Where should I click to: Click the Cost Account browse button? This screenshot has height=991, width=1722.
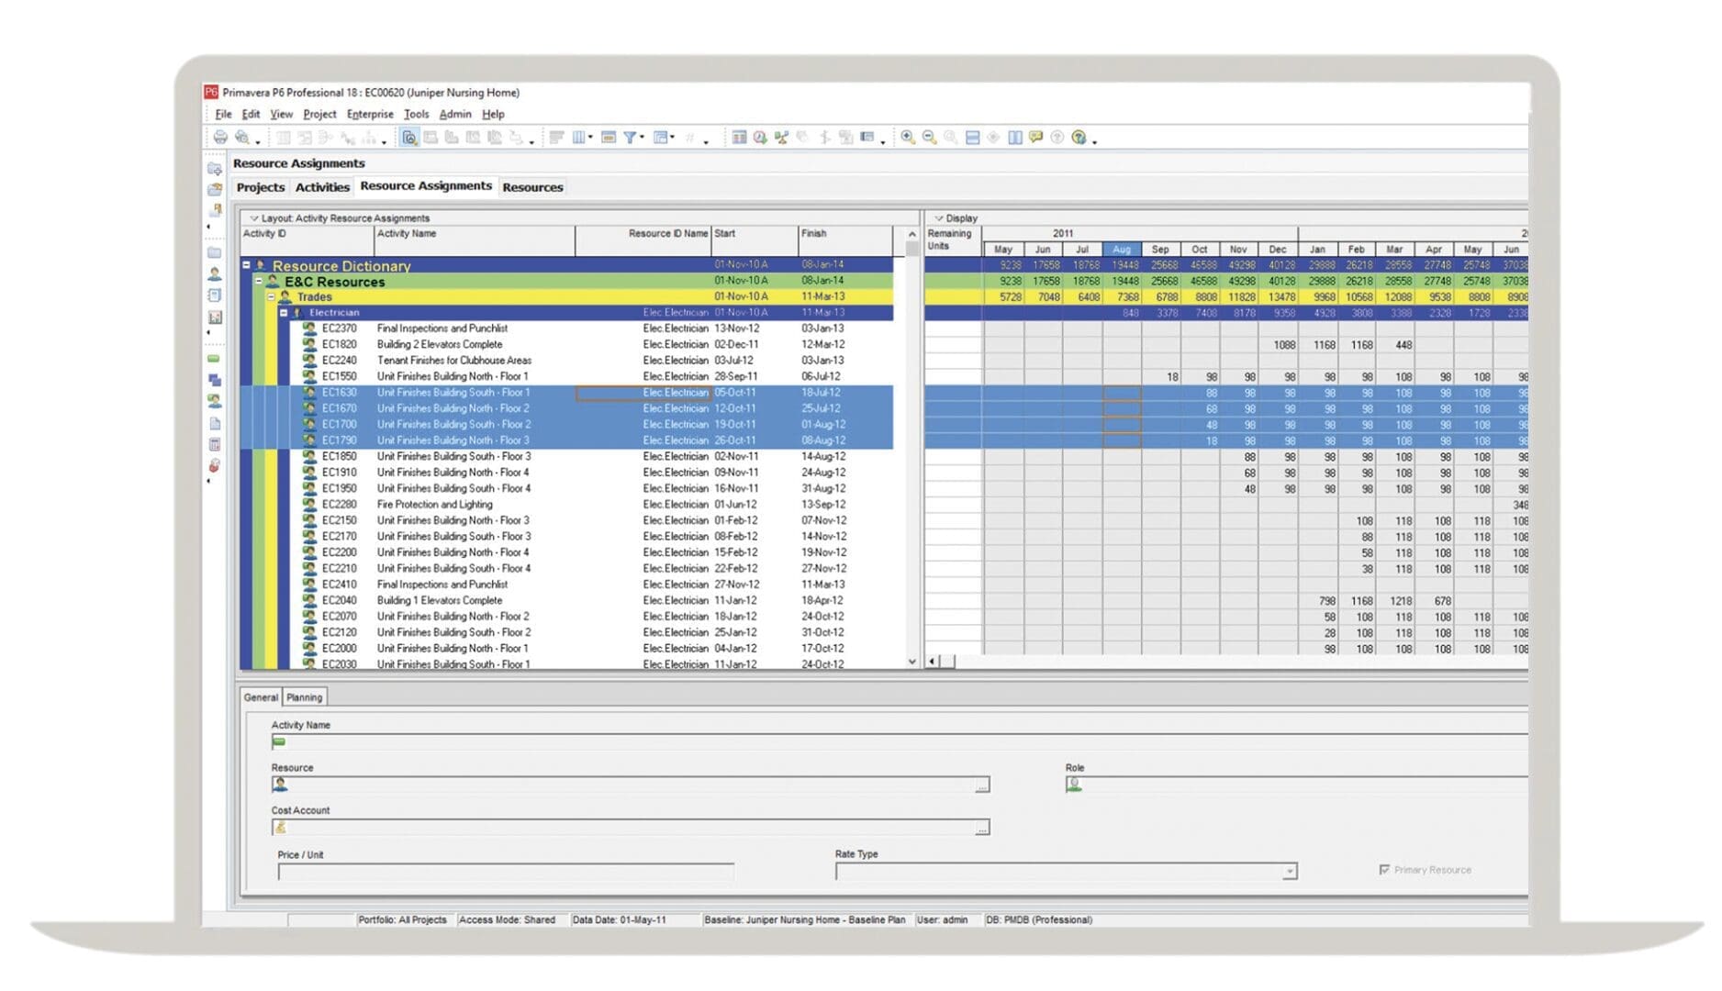click(x=982, y=829)
